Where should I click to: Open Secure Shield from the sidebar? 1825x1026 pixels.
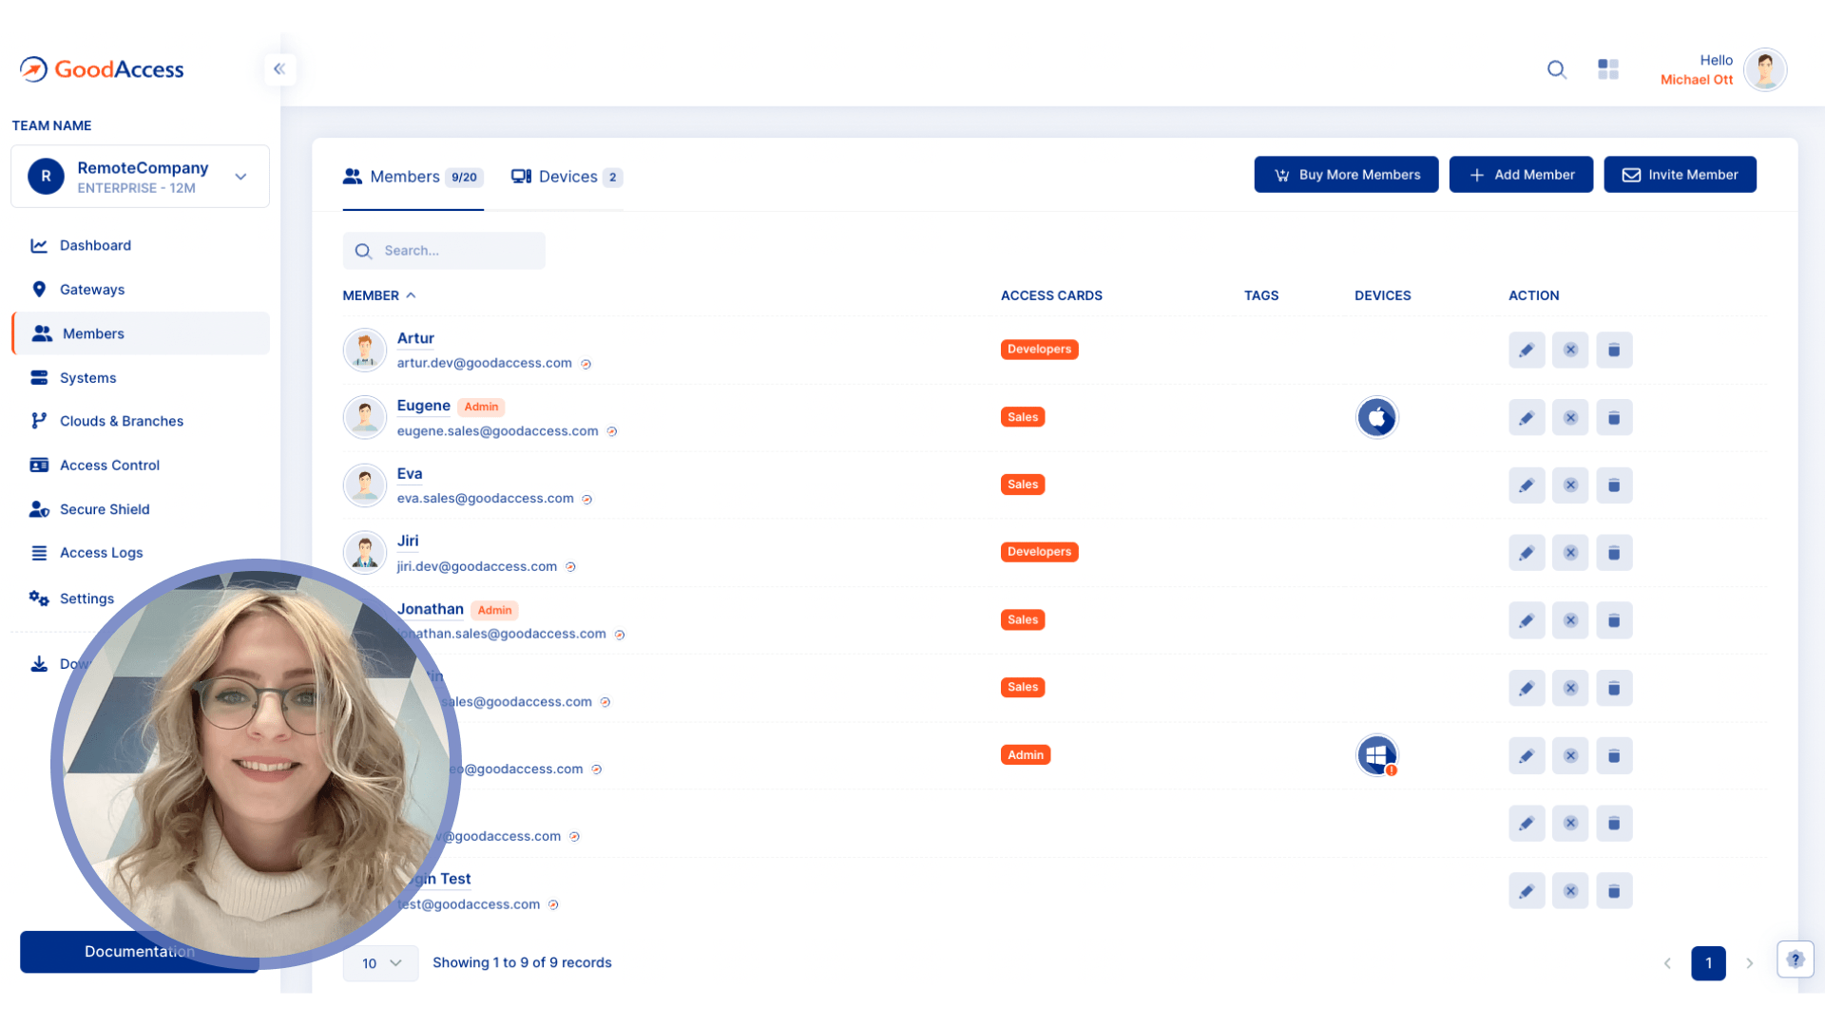pyautogui.click(x=105, y=509)
